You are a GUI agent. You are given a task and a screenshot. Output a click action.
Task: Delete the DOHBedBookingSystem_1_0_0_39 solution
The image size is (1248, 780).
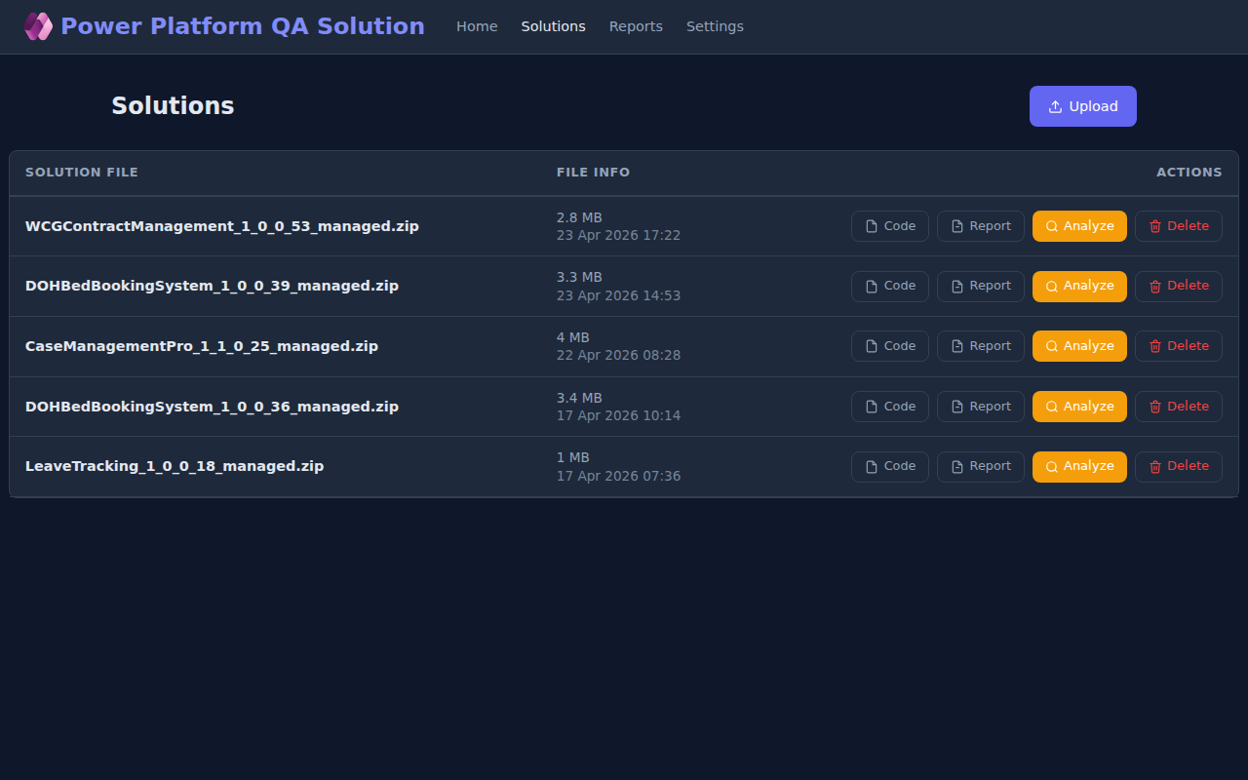pyautogui.click(x=1178, y=286)
